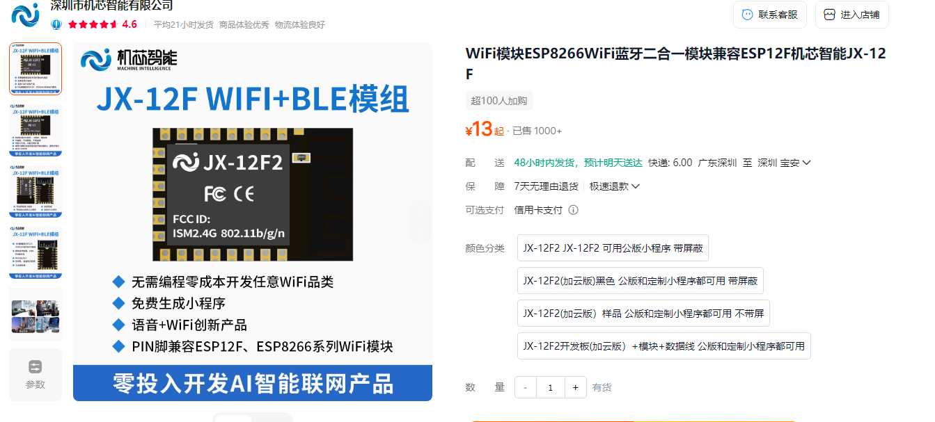Enter the store via 进入店铺 button
Image resolution: width=935 pixels, height=422 pixels.
[851, 14]
